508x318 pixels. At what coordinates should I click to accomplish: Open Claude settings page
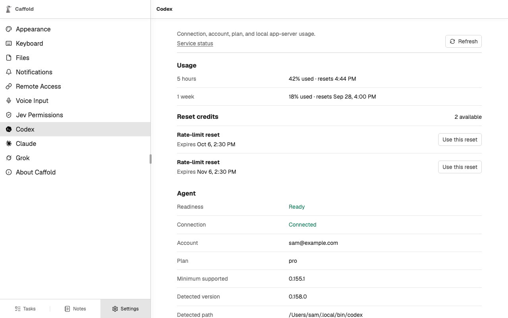pyautogui.click(x=75, y=143)
